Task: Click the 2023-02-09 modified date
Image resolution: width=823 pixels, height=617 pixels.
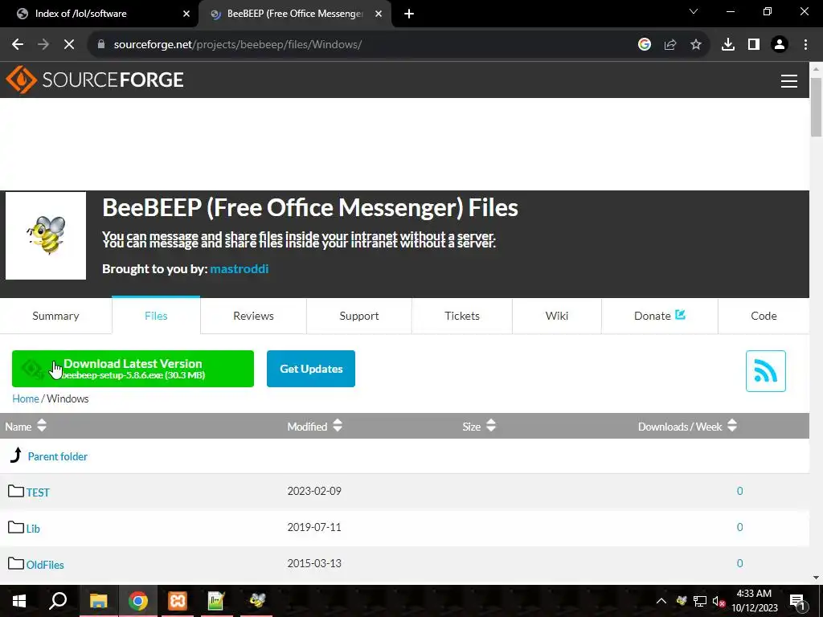Action: (x=314, y=491)
